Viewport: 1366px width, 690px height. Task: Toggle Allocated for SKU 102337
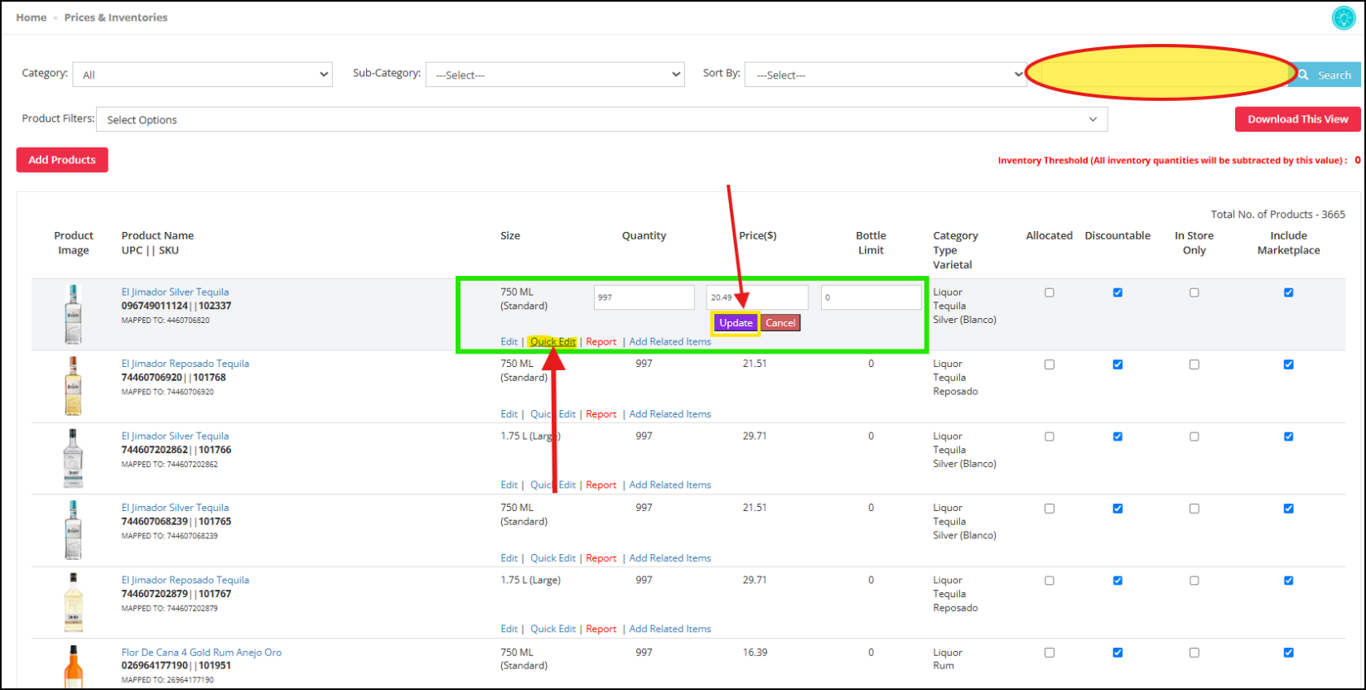point(1050,292)
